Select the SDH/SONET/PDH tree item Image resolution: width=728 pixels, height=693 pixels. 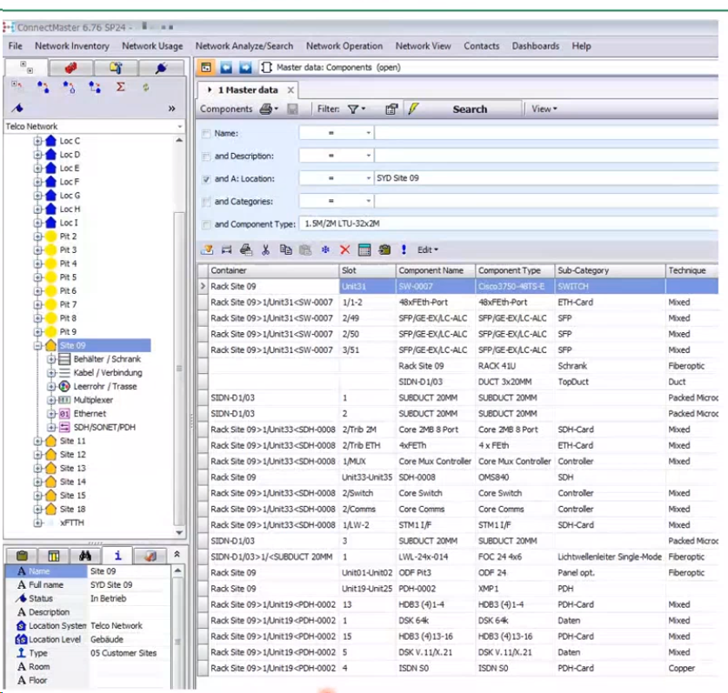click(x=104, y=427)
